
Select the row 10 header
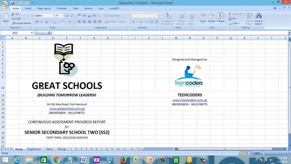pos(3,85)
